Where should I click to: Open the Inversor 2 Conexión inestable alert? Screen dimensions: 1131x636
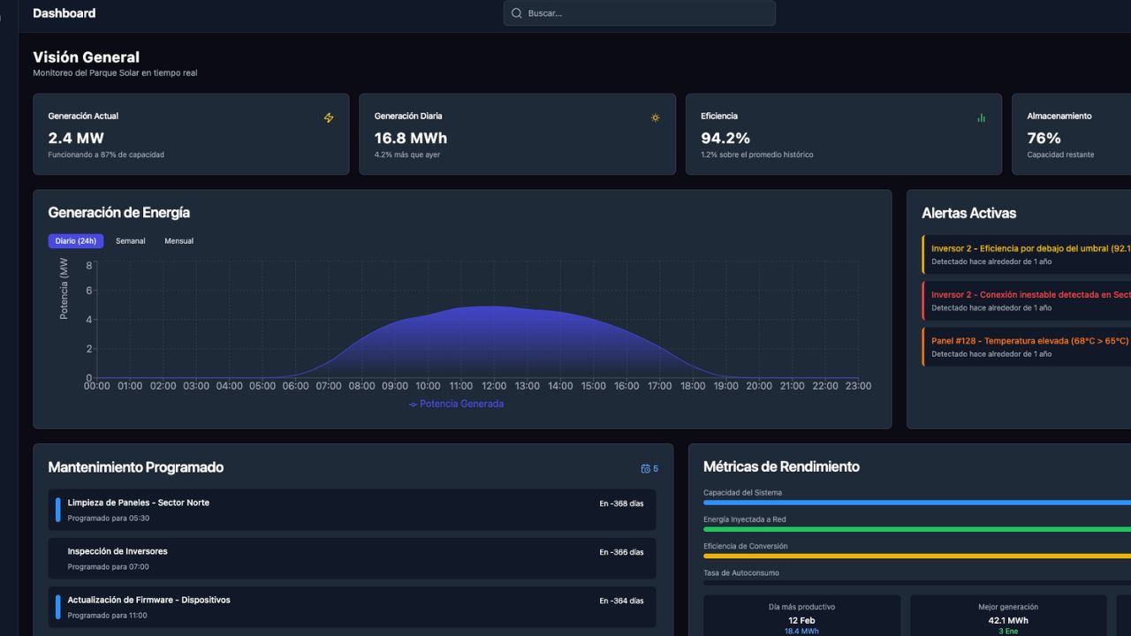(1026, 300)
